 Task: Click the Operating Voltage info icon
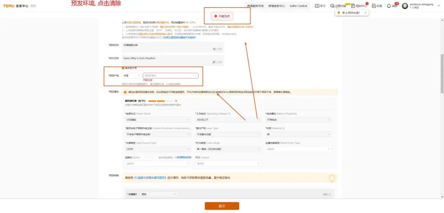pos(229,114)
